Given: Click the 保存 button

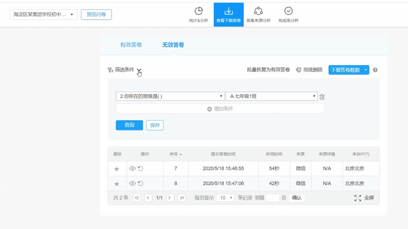Looking at the screenshot, I should click(155, 125).
